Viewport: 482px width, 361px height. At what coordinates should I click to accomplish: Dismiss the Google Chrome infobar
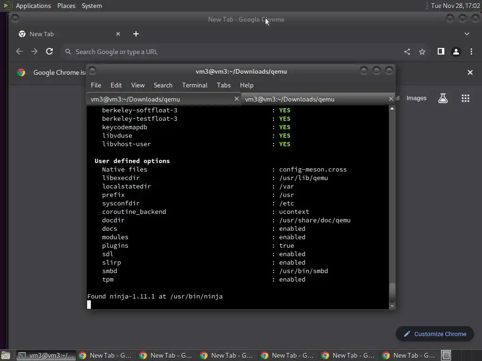[x=470, y=72]
